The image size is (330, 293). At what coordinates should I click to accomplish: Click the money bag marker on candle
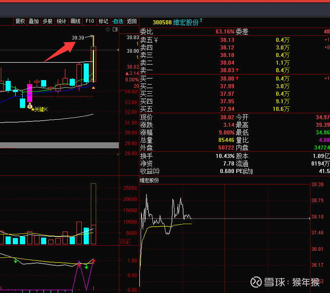click(30, 106)
